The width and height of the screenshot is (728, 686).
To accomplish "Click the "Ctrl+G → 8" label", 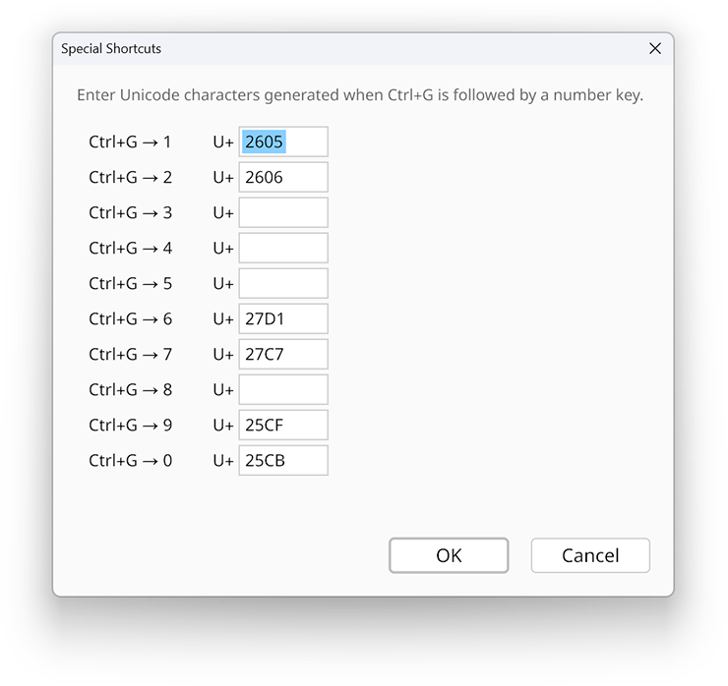I will [x=130, y=389].
